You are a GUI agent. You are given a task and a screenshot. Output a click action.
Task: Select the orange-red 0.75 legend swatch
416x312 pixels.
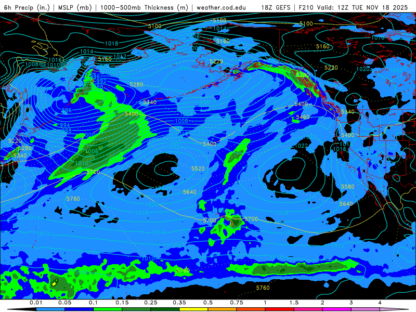click(251, 309)
